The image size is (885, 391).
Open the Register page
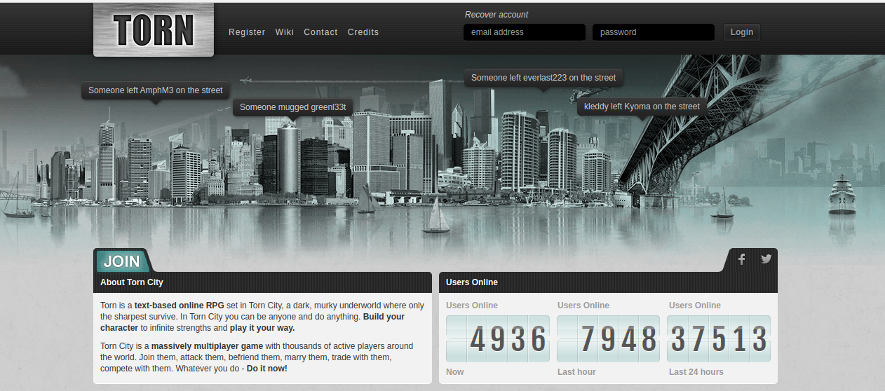click(x=247, y=32)
